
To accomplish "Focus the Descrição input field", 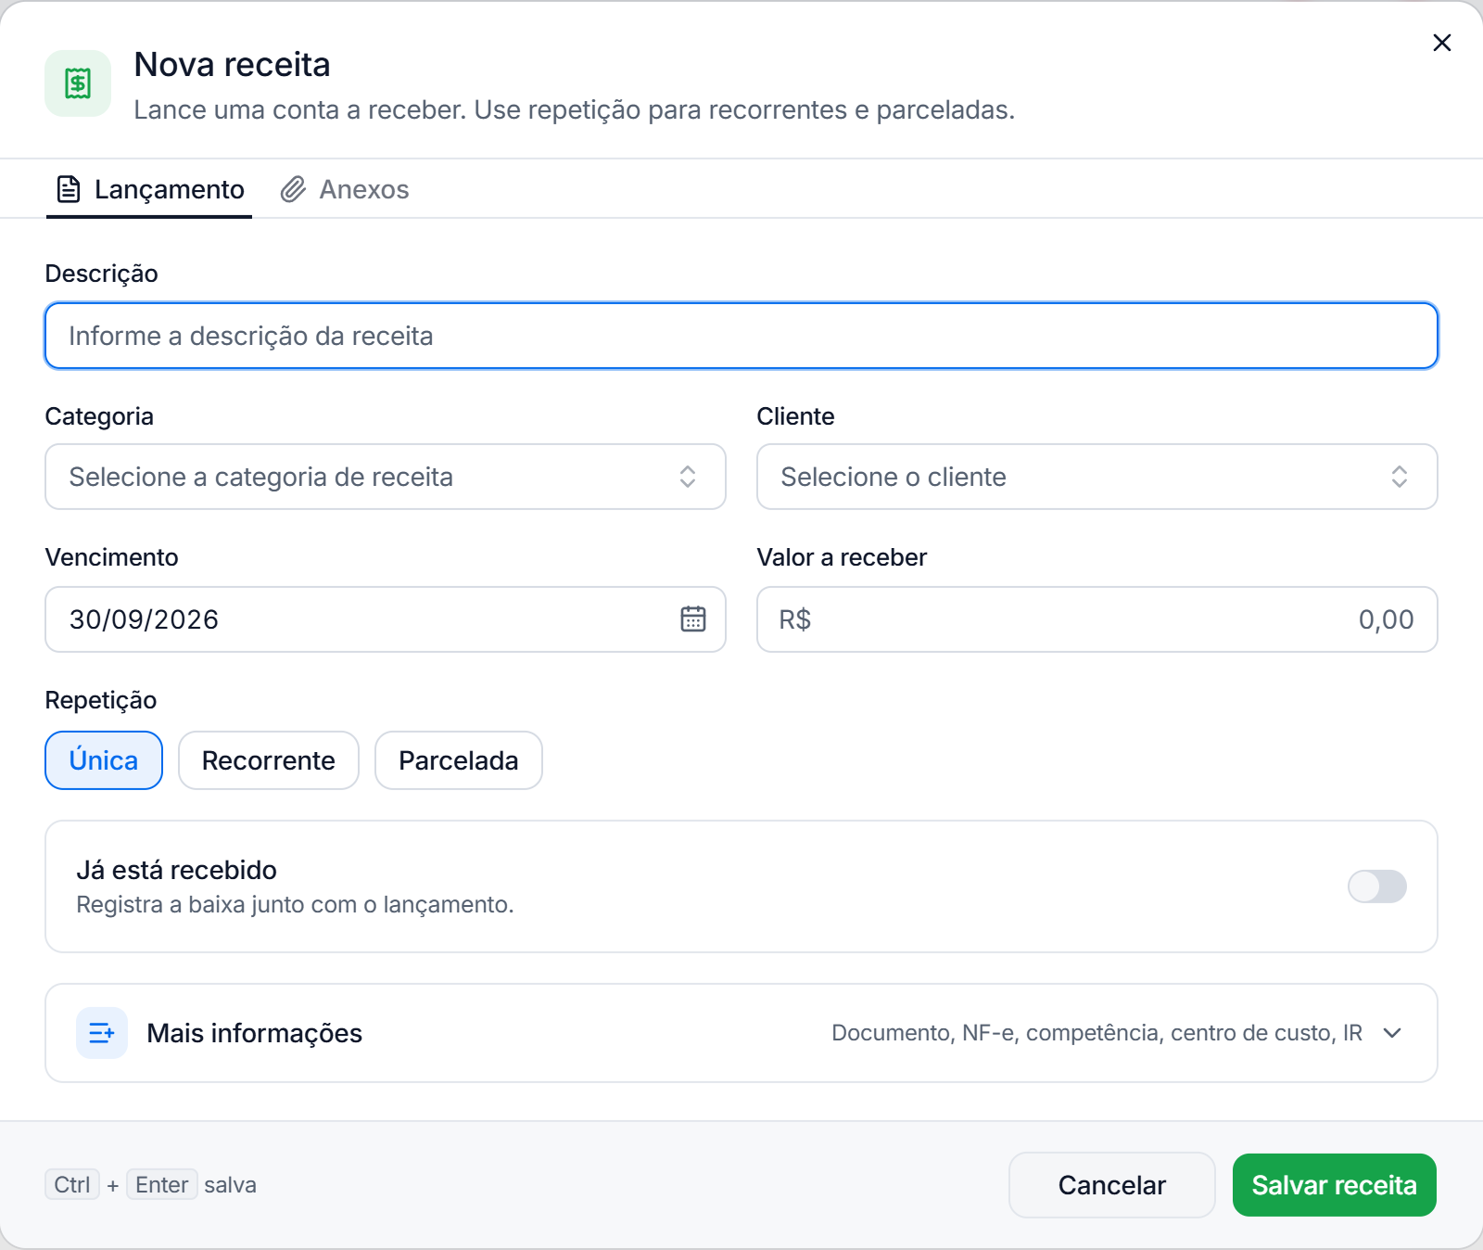I will click(741, 336).
